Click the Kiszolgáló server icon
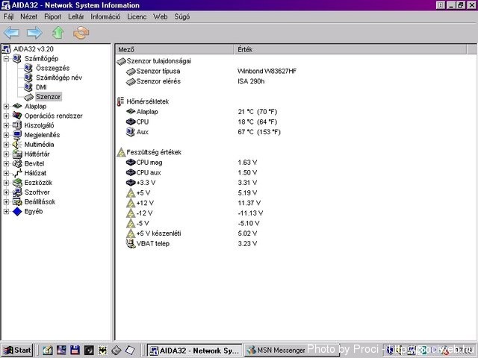This screenshot has width=478, height=358. pos(17,125)
